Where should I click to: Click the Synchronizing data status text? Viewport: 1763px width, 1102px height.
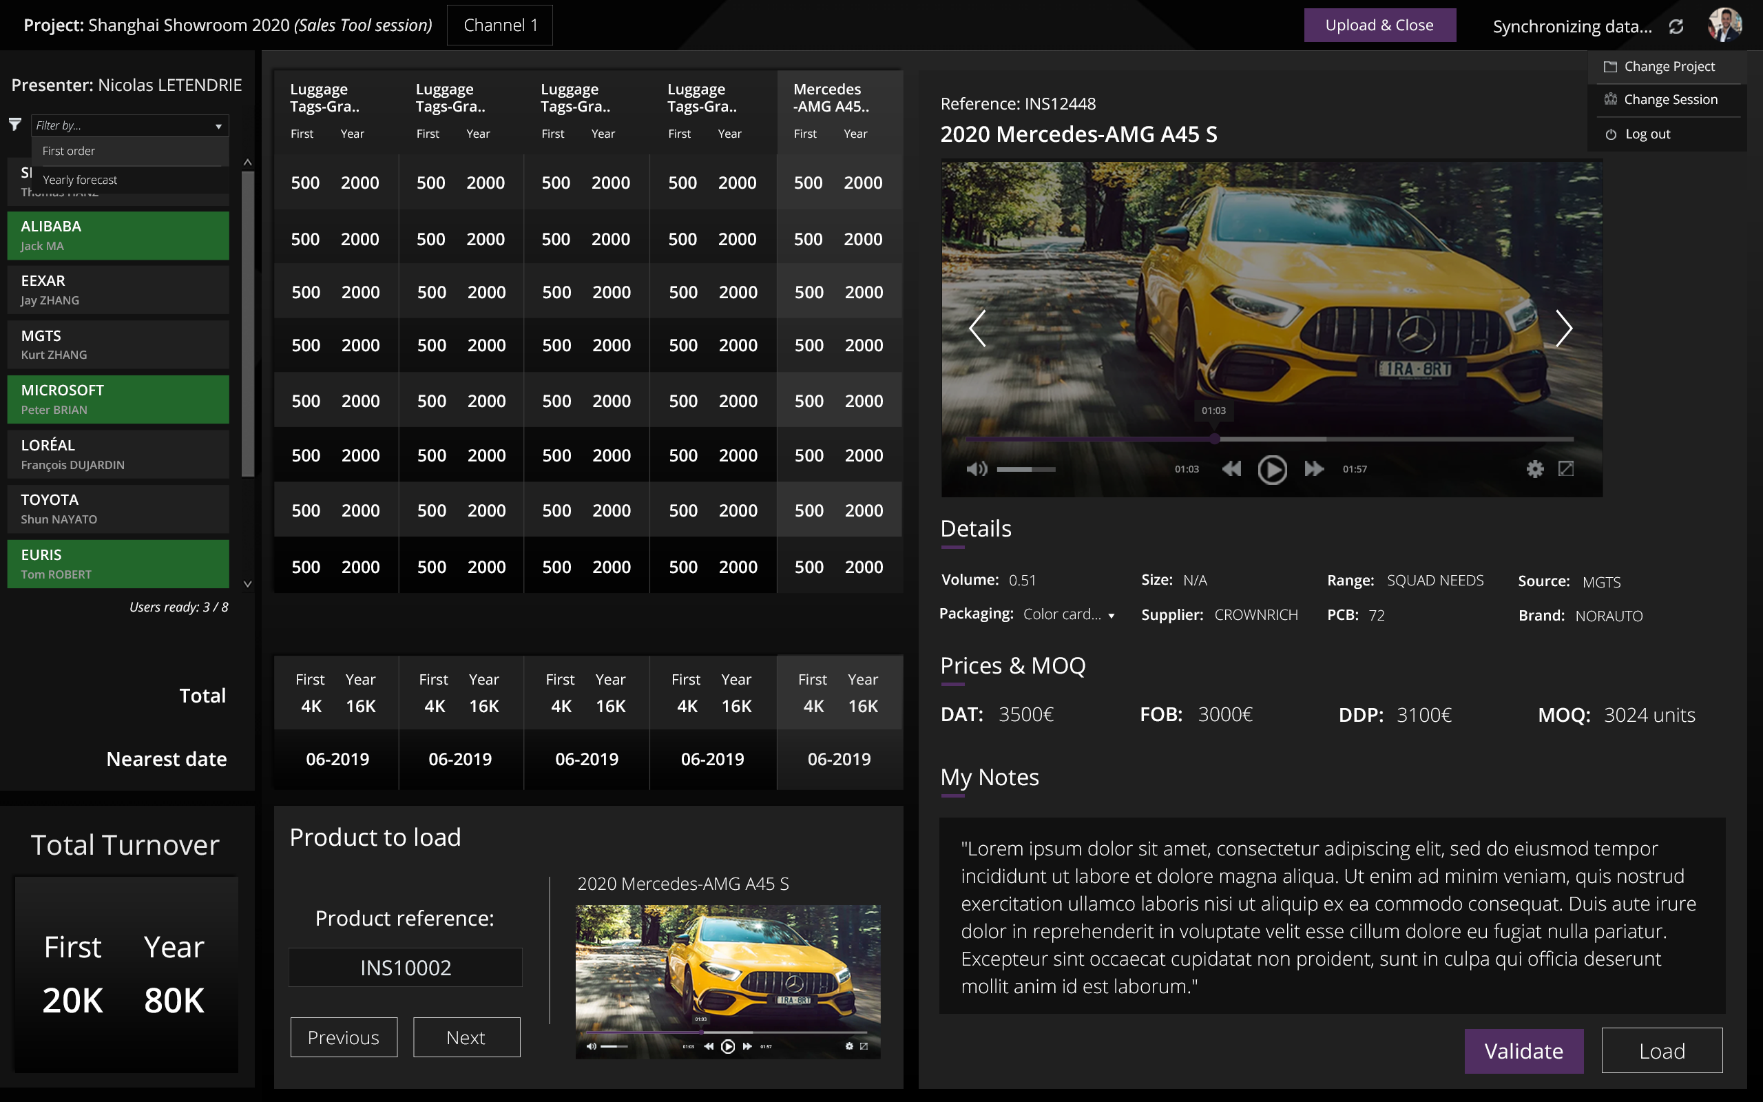(x=1572, y=26)
